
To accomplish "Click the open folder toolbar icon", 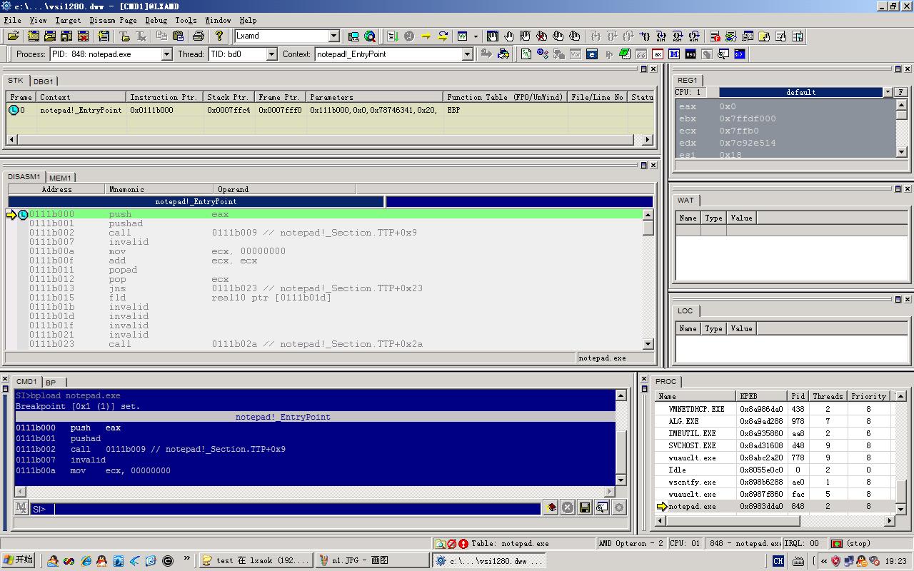I will pyautogui.click(x=13, y=36).
